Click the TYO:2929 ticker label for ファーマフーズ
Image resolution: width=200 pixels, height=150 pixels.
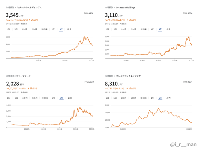[89, 82]
